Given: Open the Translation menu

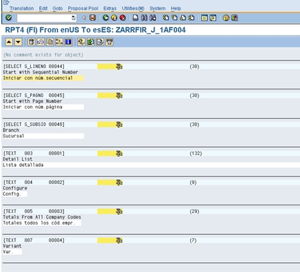Looking at the screenshot, I should 22,8.
